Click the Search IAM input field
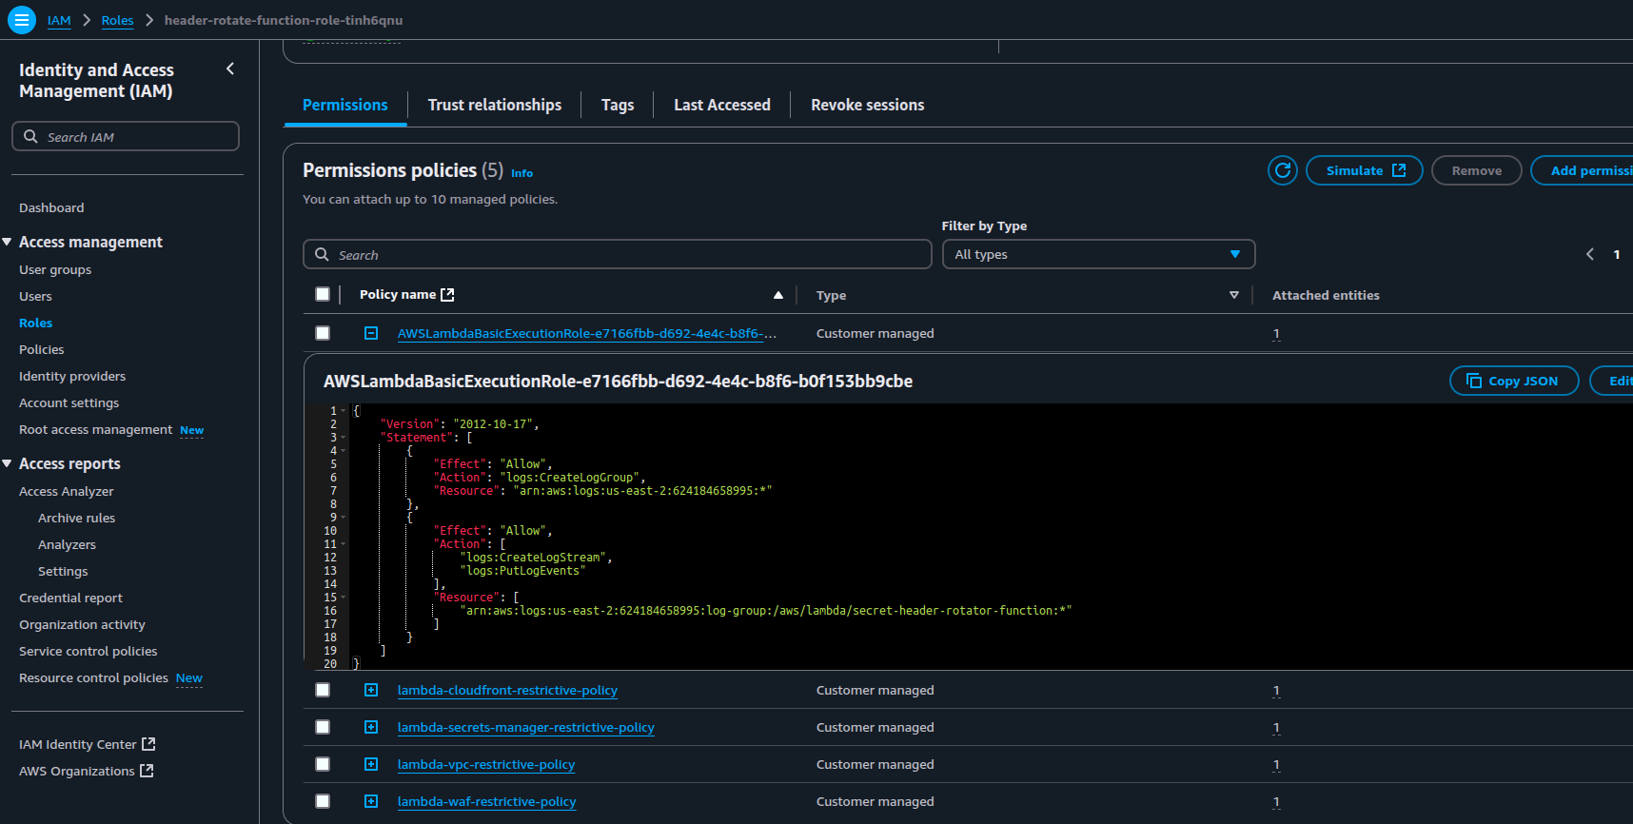Viewport: 1633px width, 824px height. point(126,136)
